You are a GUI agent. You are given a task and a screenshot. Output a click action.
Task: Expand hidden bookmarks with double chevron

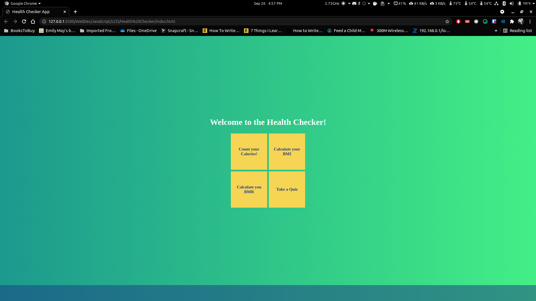coord(496,31)
